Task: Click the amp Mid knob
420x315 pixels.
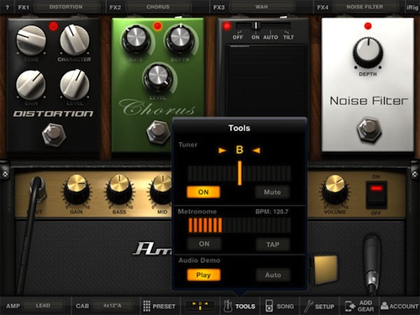Action: pyautogui.click(x=161, y=191)
